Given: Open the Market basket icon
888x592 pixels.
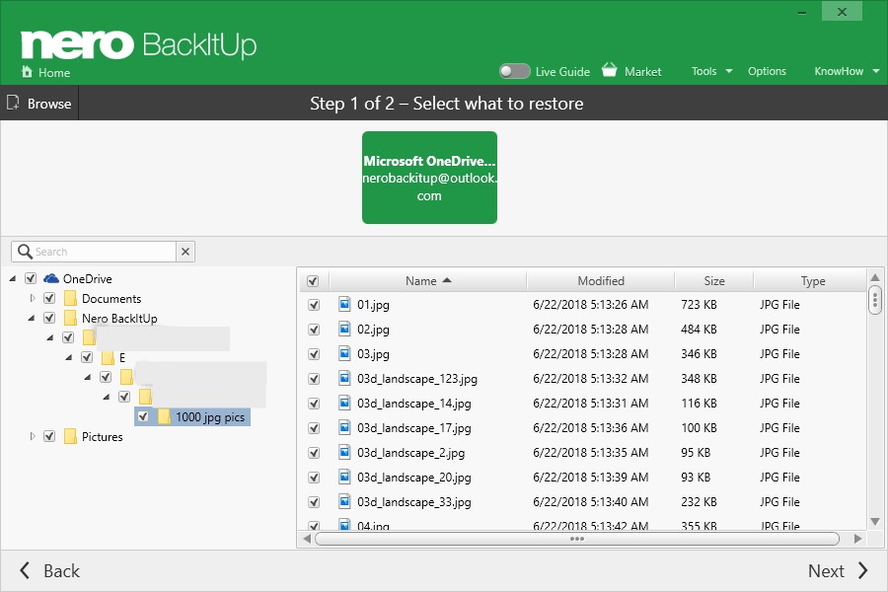Looking at the screenshot, I should pos(610,70).
